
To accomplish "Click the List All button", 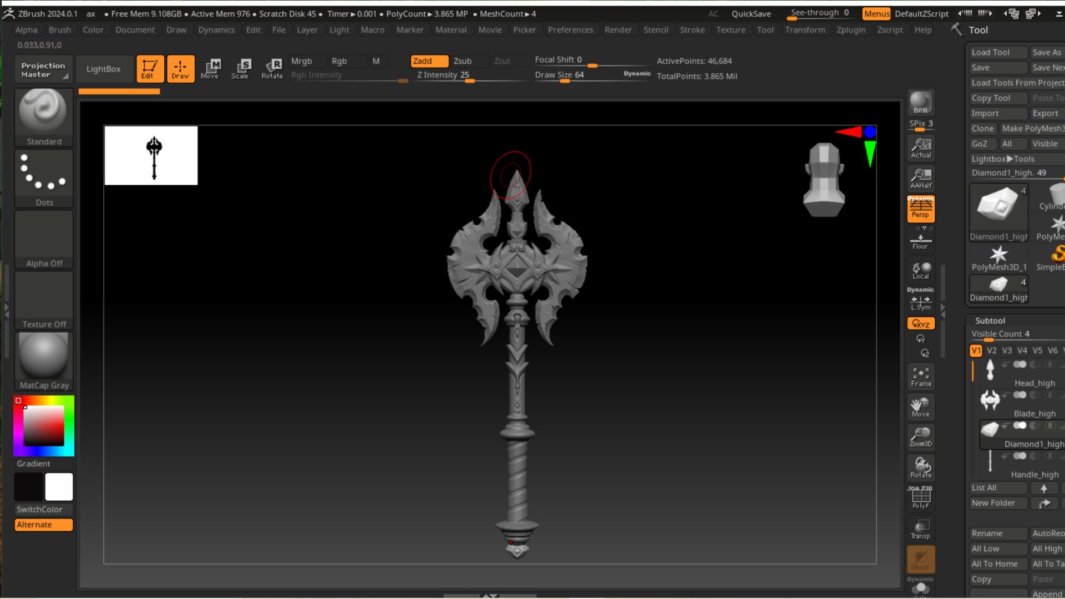I will pos(998,488).
